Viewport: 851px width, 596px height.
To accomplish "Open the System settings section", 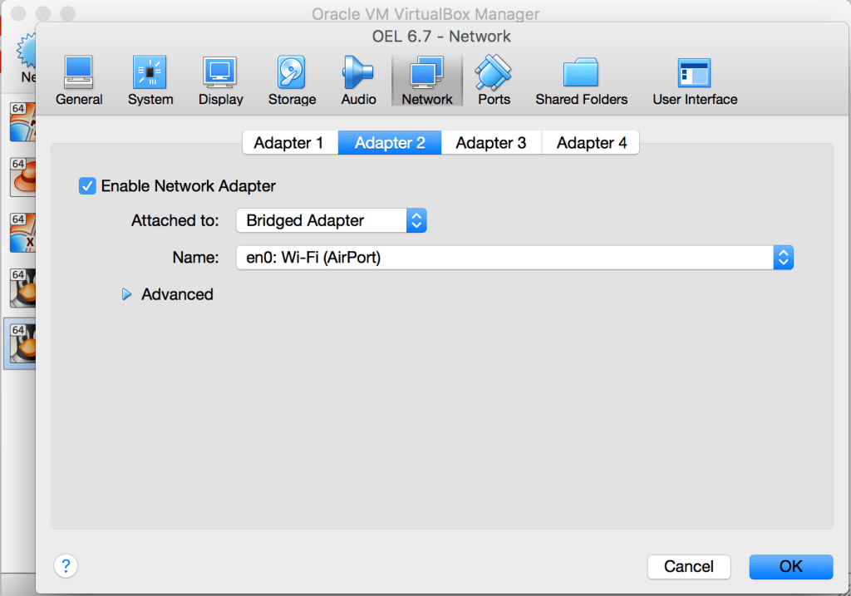I will tap(150, 81).
